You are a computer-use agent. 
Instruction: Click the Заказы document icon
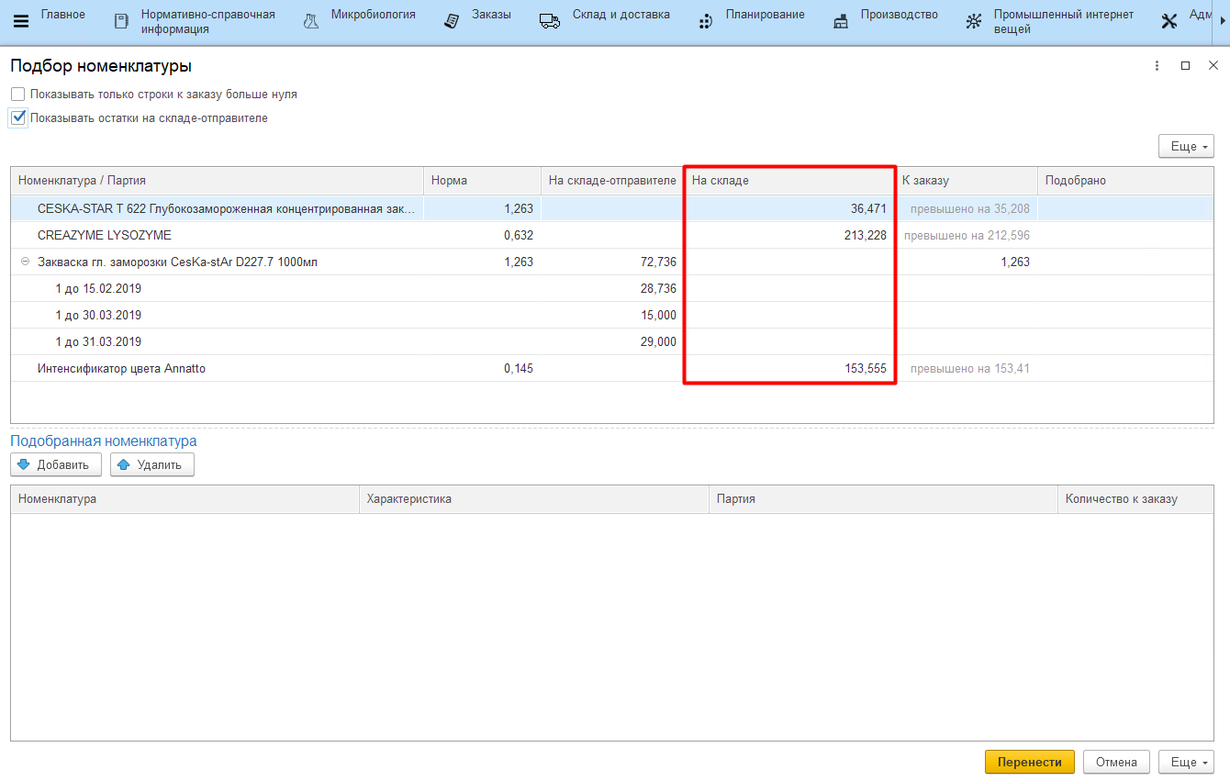pos(451,21)
